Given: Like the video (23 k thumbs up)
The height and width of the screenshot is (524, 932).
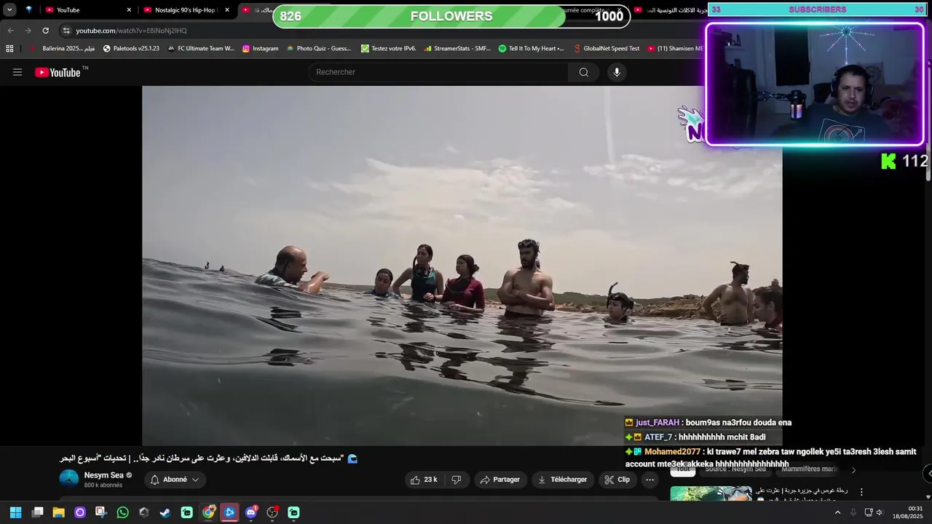Looking at the screenshot, I should (x=424, y=480).
